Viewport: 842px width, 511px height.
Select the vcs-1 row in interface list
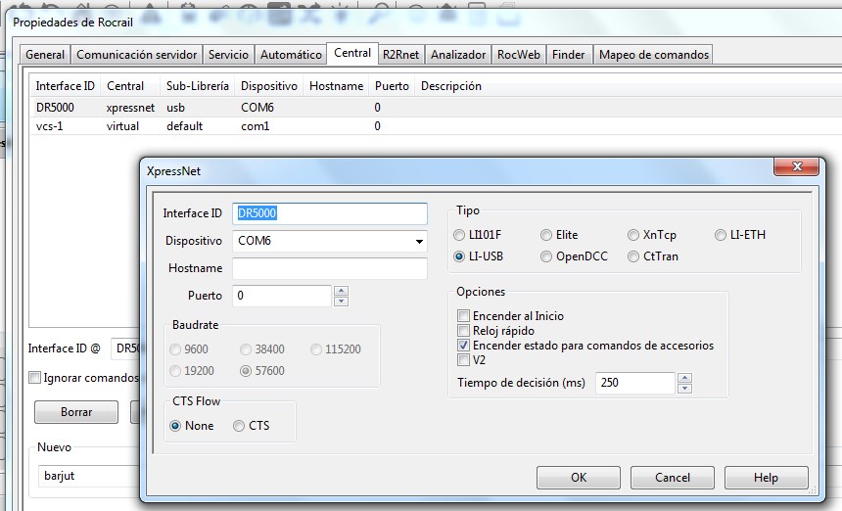point(435,126)
